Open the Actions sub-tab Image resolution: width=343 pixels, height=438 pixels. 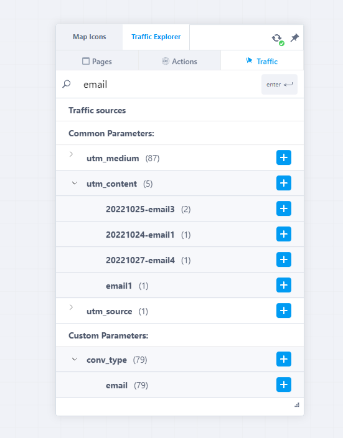tap(179, 61)
